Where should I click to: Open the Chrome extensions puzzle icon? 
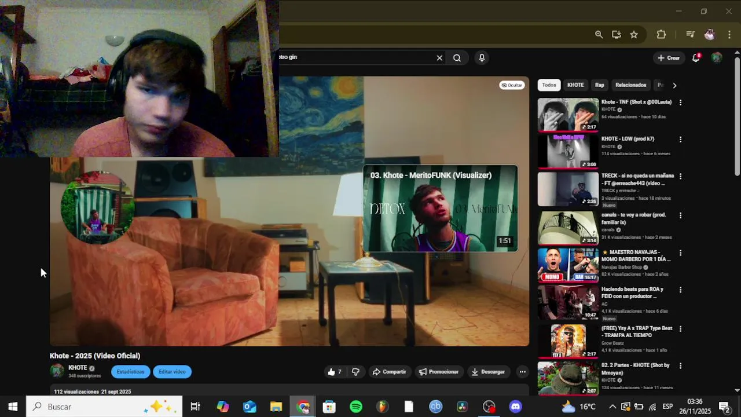[661, 35]
